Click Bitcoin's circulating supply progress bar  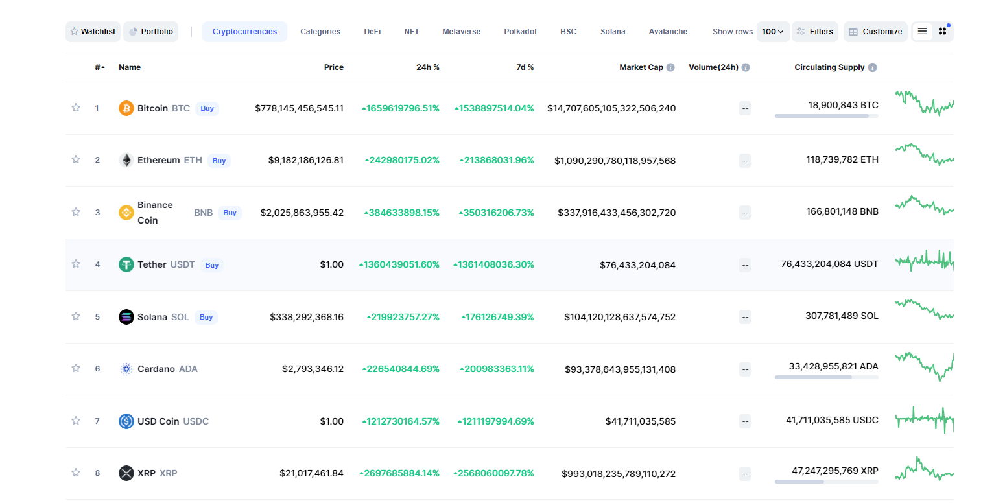coord(826,116)
